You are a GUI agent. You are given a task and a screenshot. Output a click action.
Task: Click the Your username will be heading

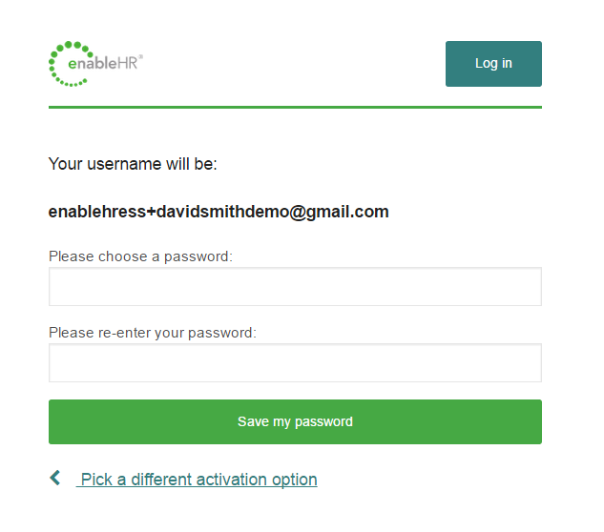(x=133, y=164)
